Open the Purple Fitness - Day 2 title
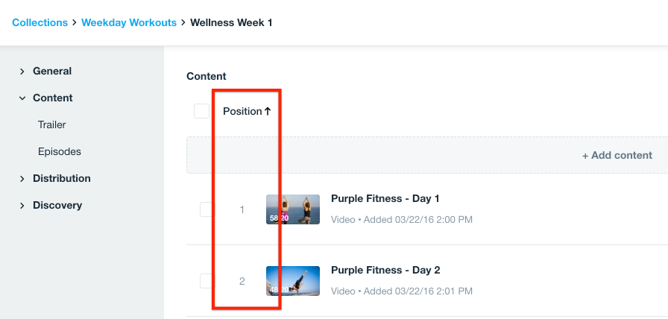The image size is (668, 319). coord(385,270)
